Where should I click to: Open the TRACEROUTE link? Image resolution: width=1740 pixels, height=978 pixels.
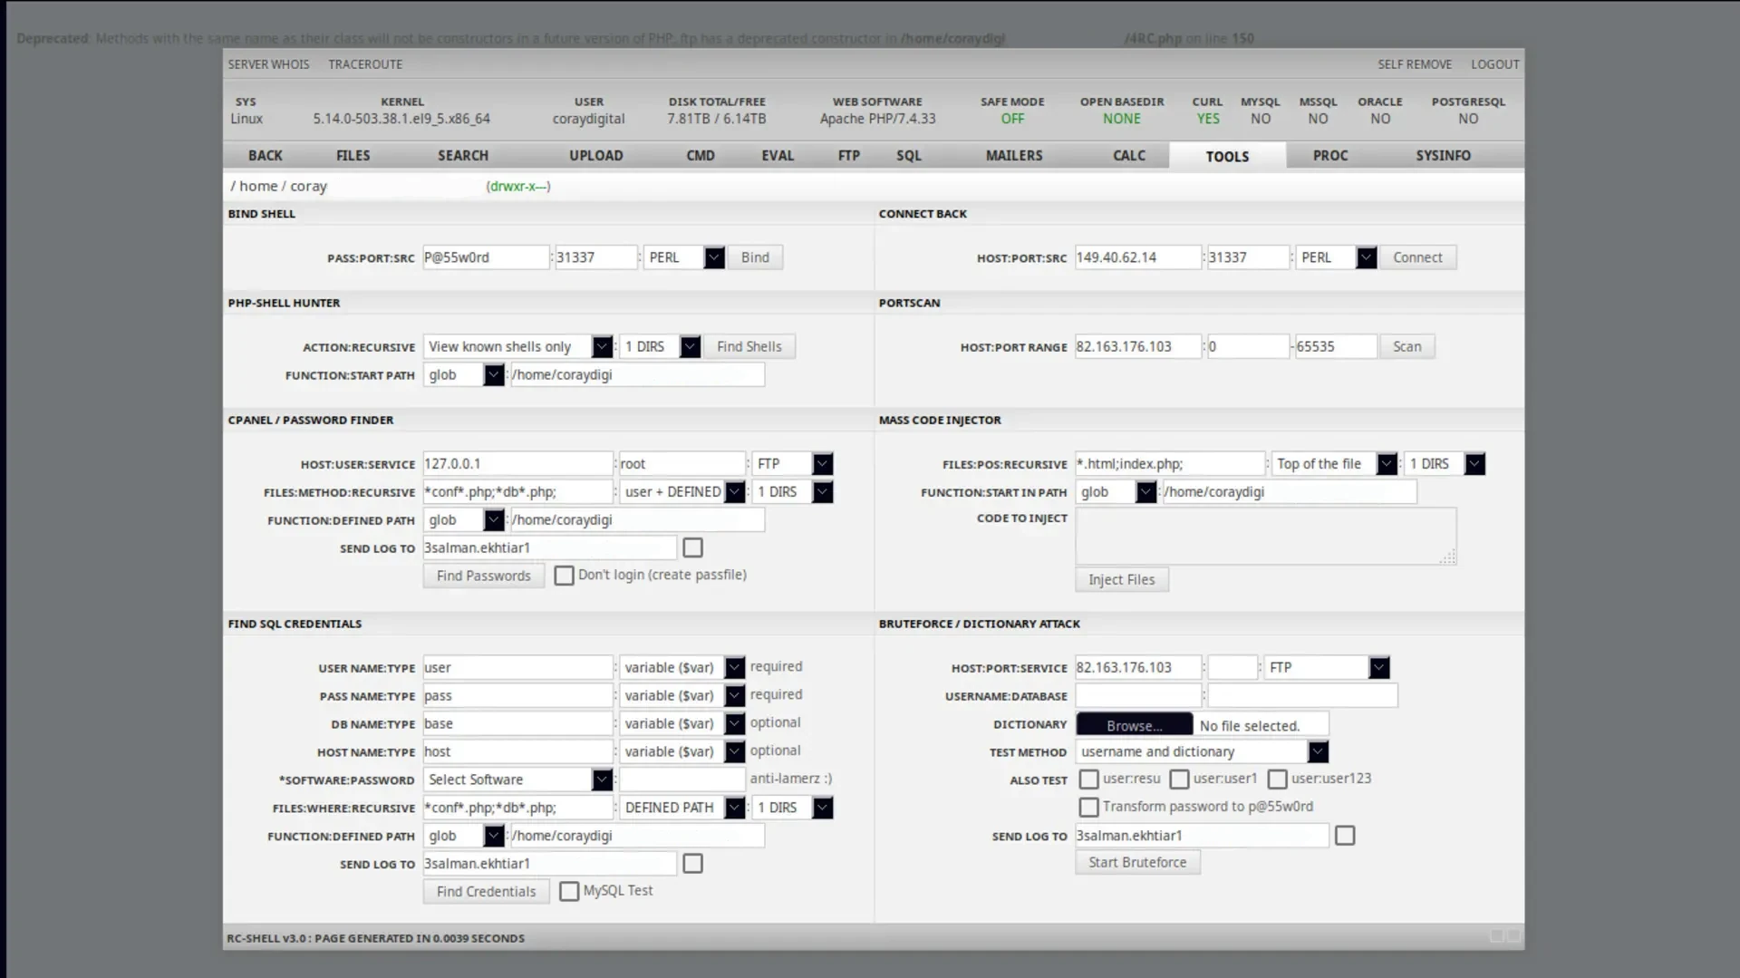click(x=365, y=64)
